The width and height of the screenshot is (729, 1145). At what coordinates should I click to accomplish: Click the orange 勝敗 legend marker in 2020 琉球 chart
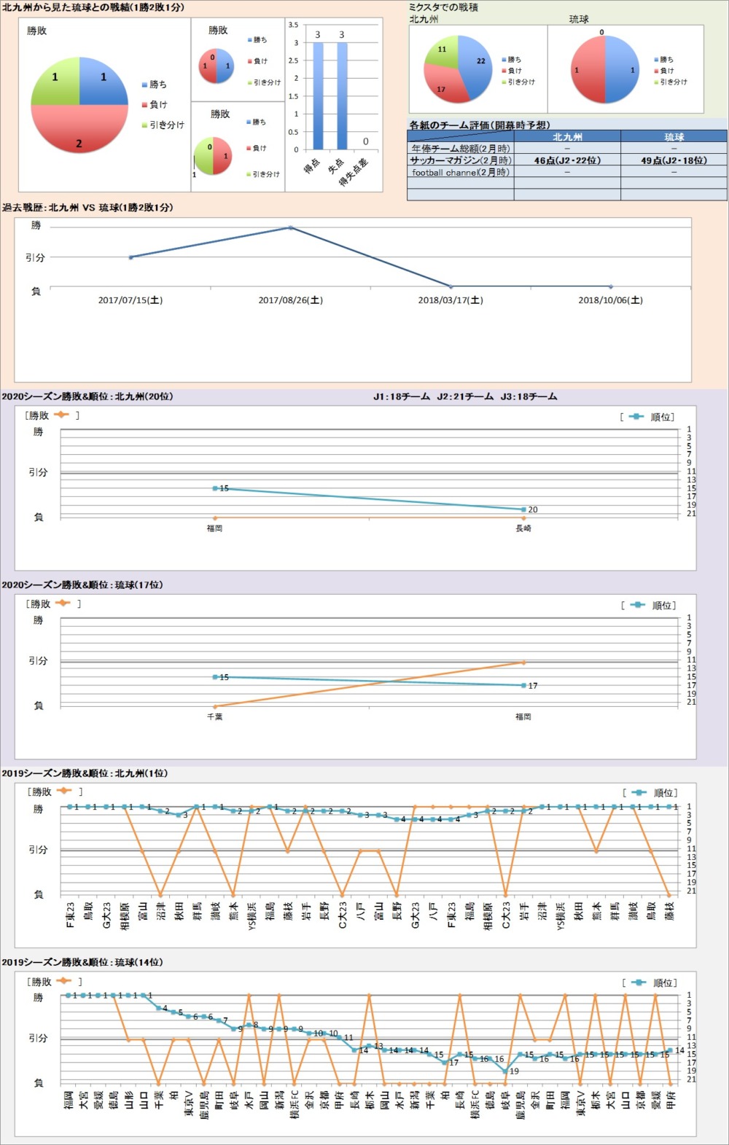(x=62, y=603)
